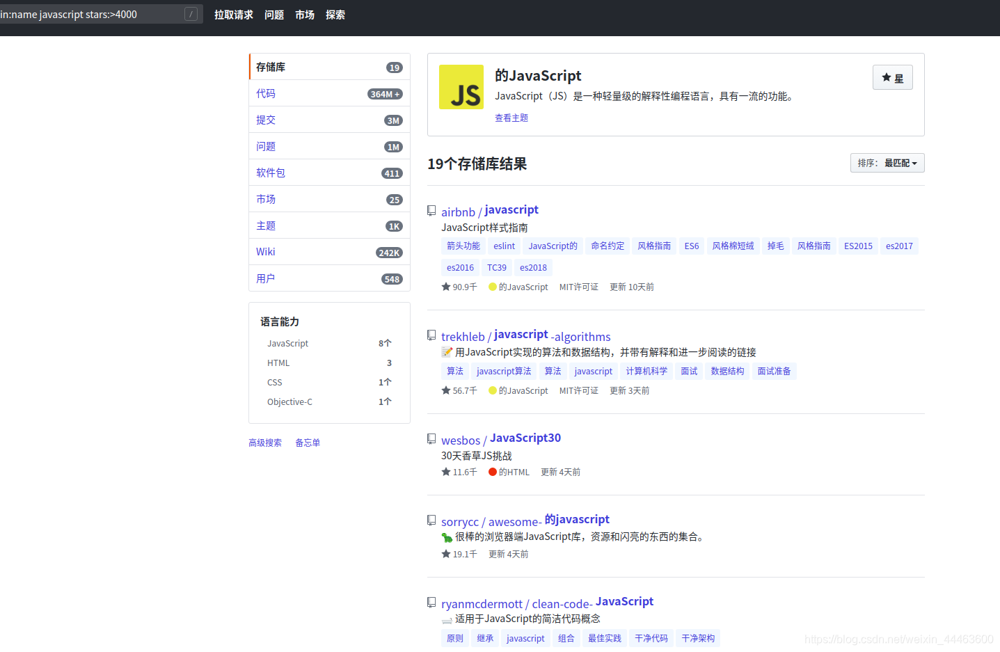Click repo icon beside ryanmcdermott/clean-code-JavaScript

[431, 603]
